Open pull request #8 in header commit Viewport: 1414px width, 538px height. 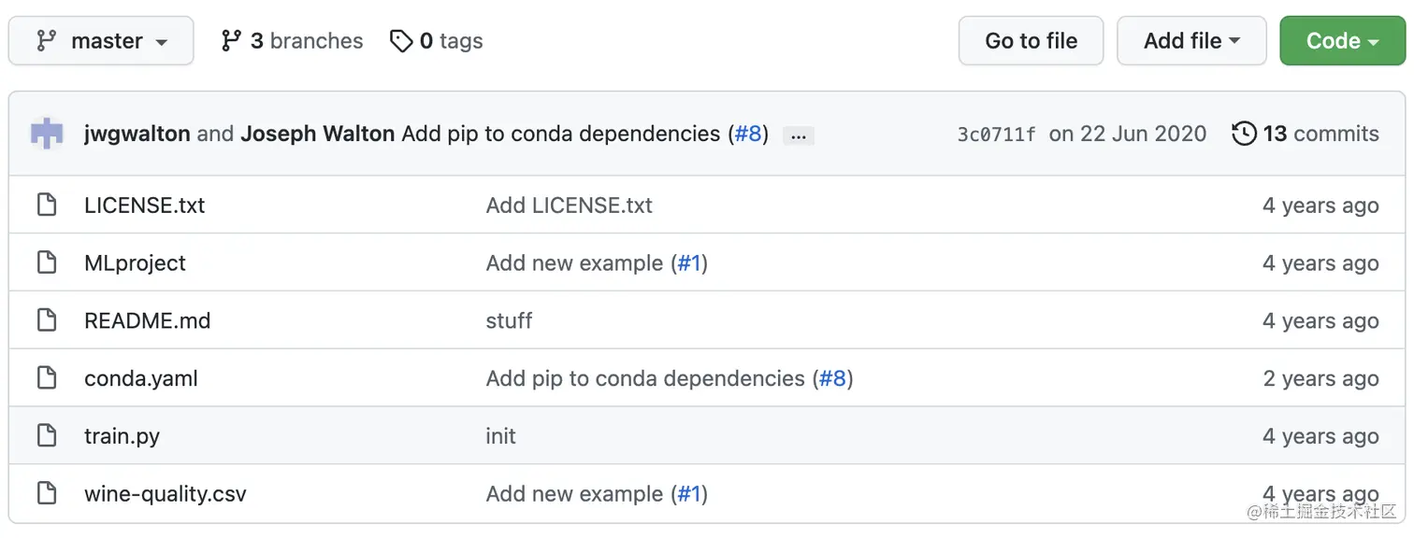pos(748,134)
